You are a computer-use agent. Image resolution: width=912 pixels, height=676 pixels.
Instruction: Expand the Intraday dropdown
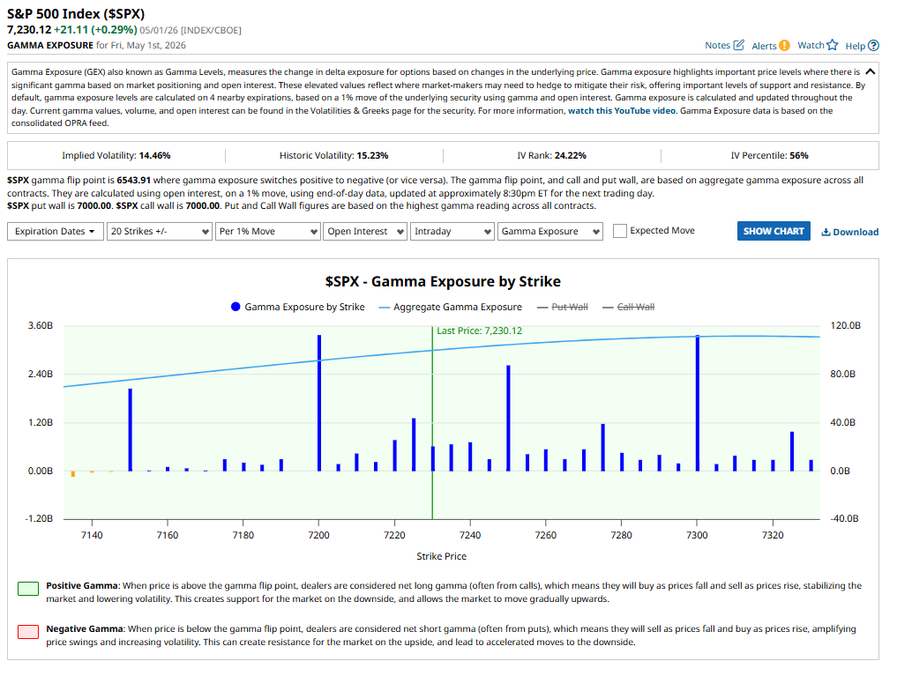[452, 231]
